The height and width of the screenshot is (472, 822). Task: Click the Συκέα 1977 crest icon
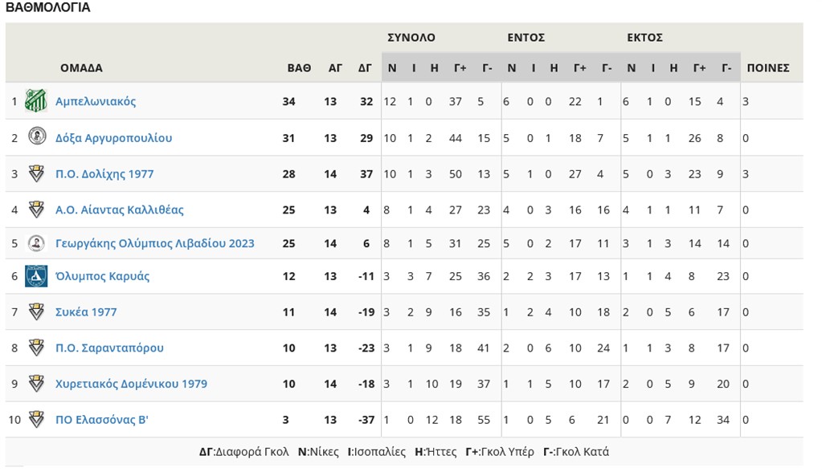coord(35,311)
